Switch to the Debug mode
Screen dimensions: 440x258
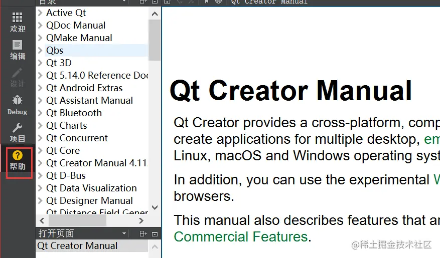(x=18, y=105)
